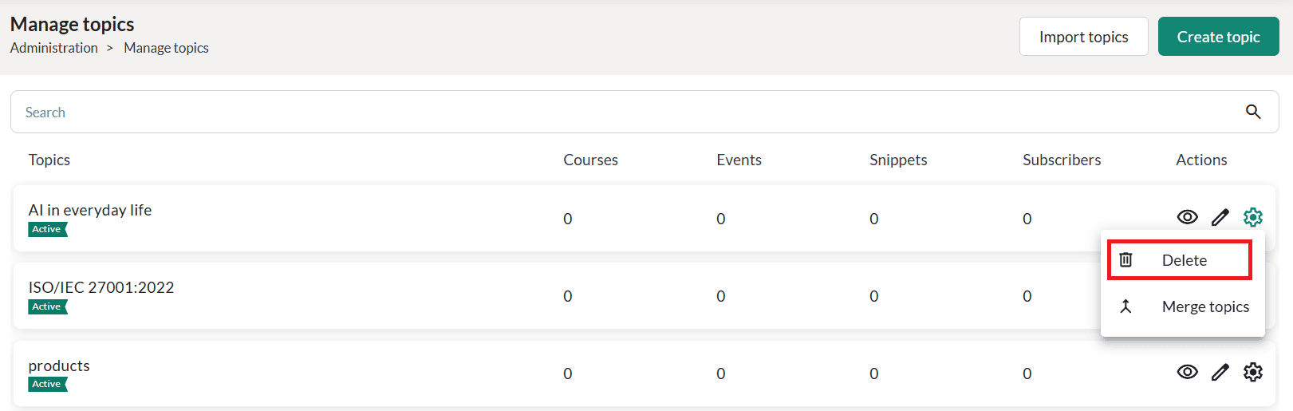Click the search magnifier icon
Image resolution: width=1293 pixels, height=411 pixels.
point(1253,112)
